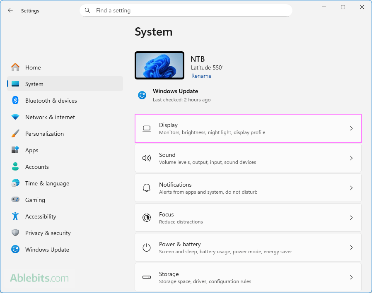Click the Windows Update sync icon under device name
The height and width of the screenshot is (293, 372).
[142, 95]
